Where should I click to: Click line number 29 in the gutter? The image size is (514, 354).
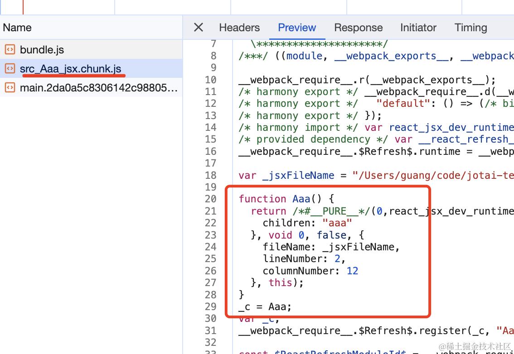(210, 306)
